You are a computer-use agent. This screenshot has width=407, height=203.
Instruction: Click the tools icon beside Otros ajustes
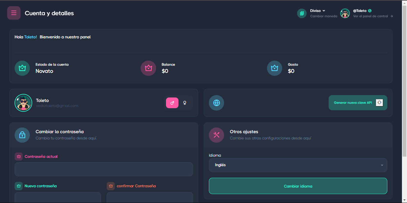[217, 135]
